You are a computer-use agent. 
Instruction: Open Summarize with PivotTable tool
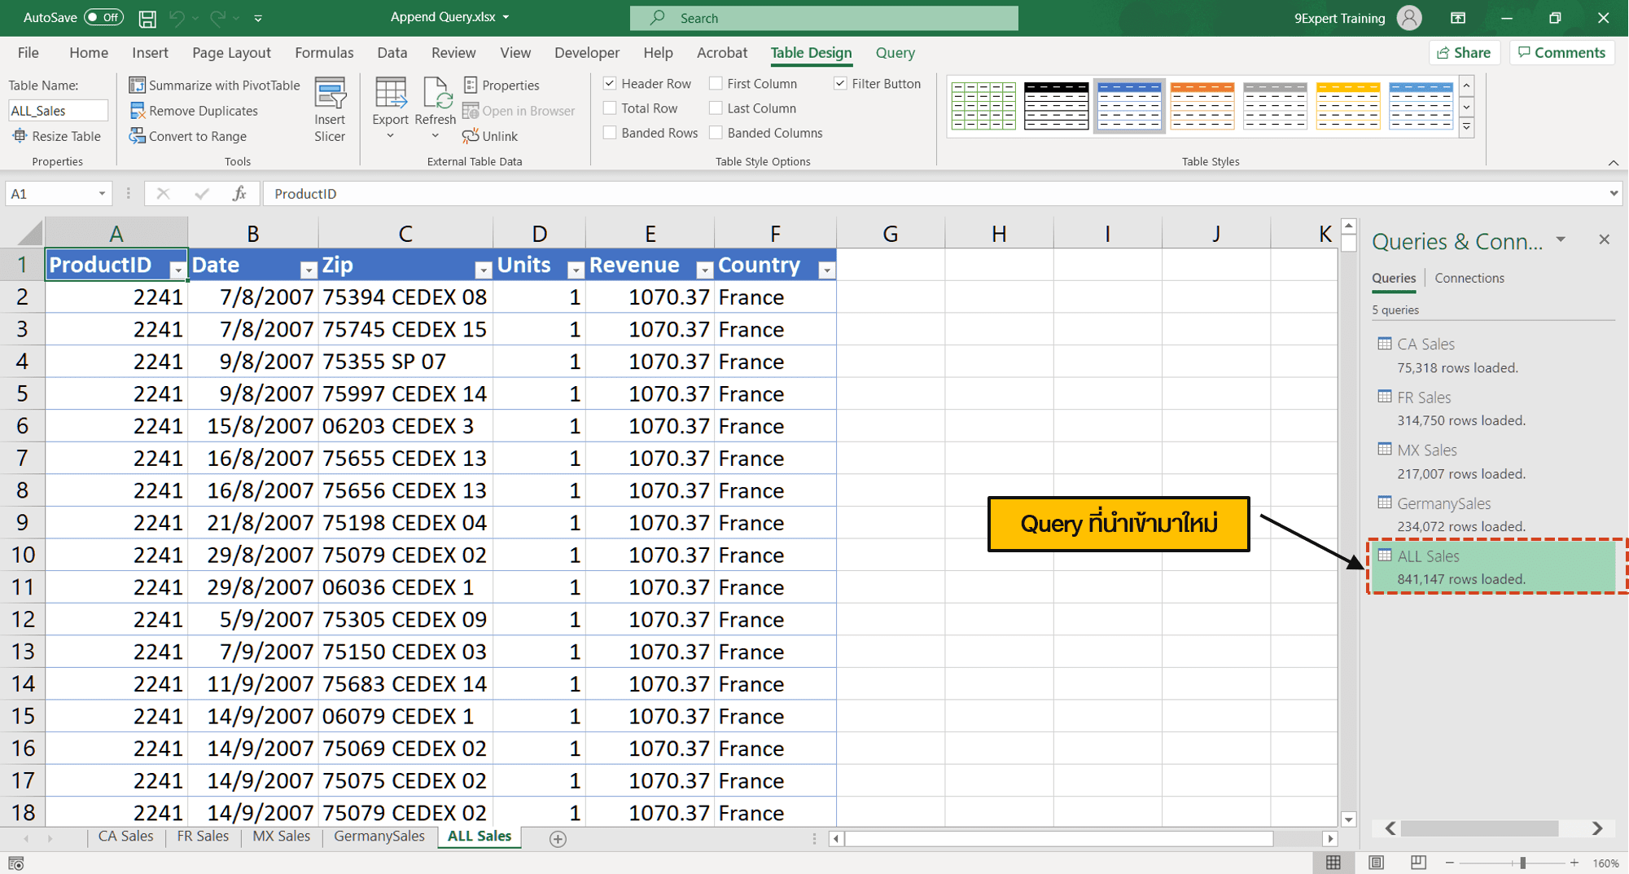pyautogui.click(x=214, y=85)
